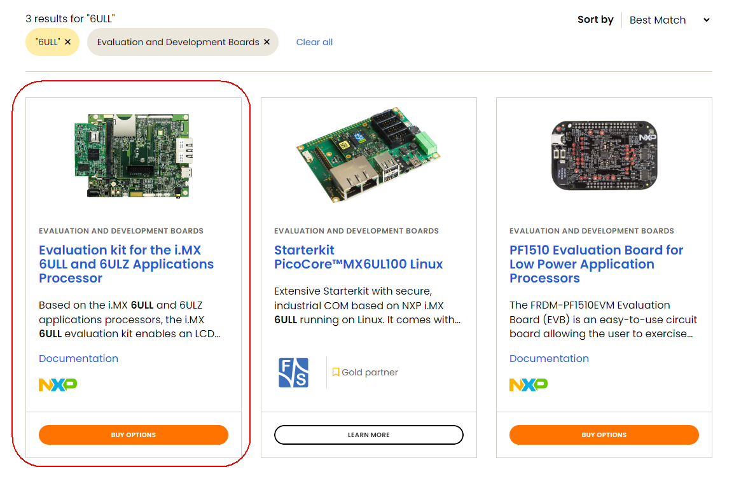The image size is (734, 488).
Task: Click the Sort by label
Action: point(595,20)
